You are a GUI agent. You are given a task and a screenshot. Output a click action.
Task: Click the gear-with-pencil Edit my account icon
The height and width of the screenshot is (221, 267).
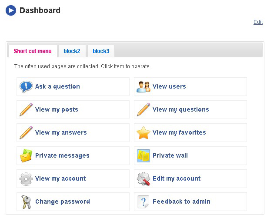[144, 178]
